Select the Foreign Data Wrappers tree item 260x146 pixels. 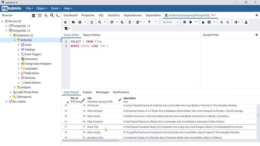(x=38, y=64)
